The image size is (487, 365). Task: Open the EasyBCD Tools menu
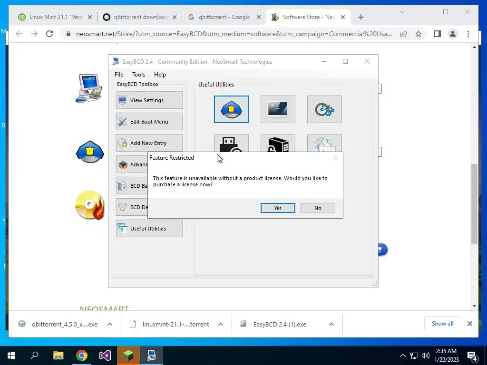click(x=138, y=75)
